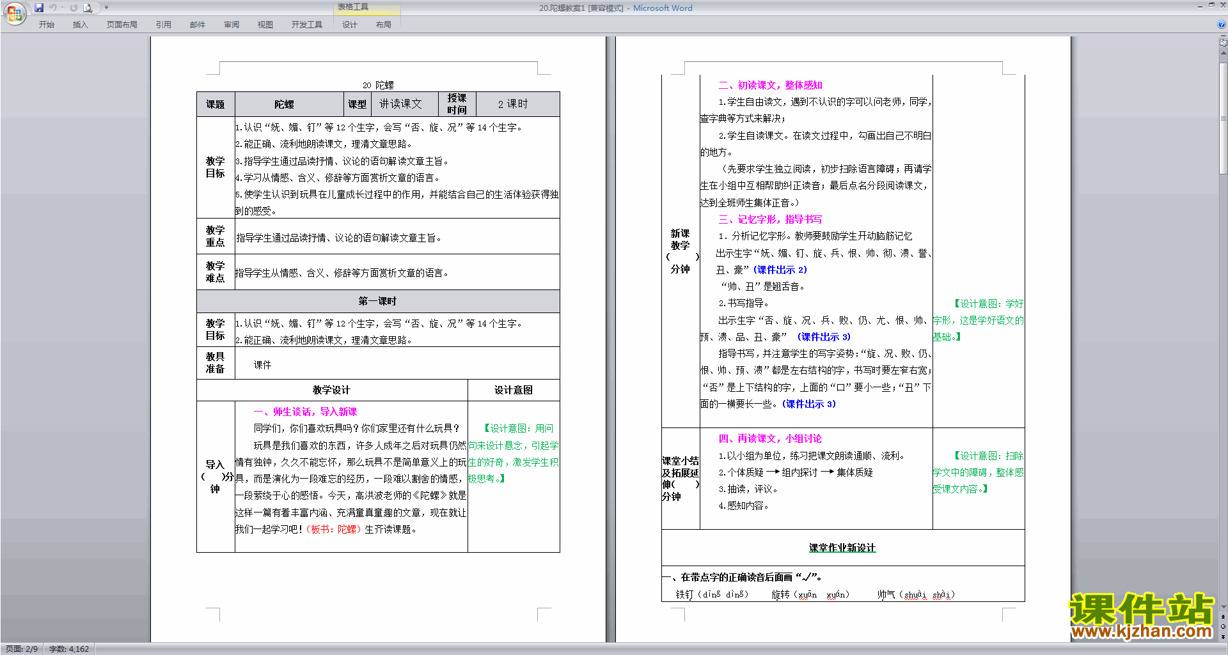Click the pinyin option text 帅气（shuài shài）
The image size is (1228, 655).
point(916,594)
